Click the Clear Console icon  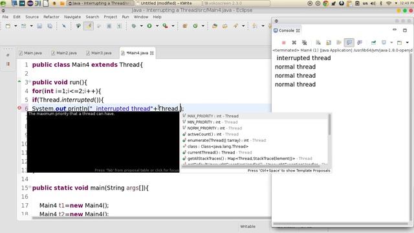coord(318,43)
